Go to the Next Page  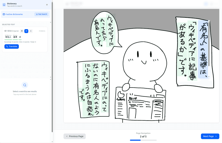210,136
